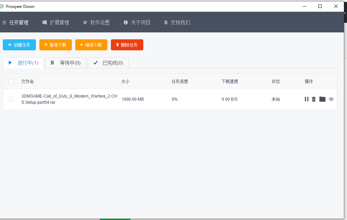
Task: Switch to the 等待中(0) tab
Action: [66, 63]
